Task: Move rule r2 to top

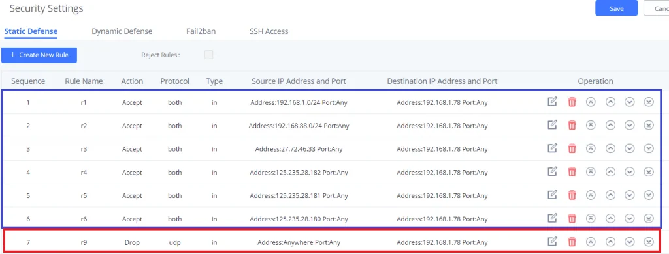Action: pos(591,125)
